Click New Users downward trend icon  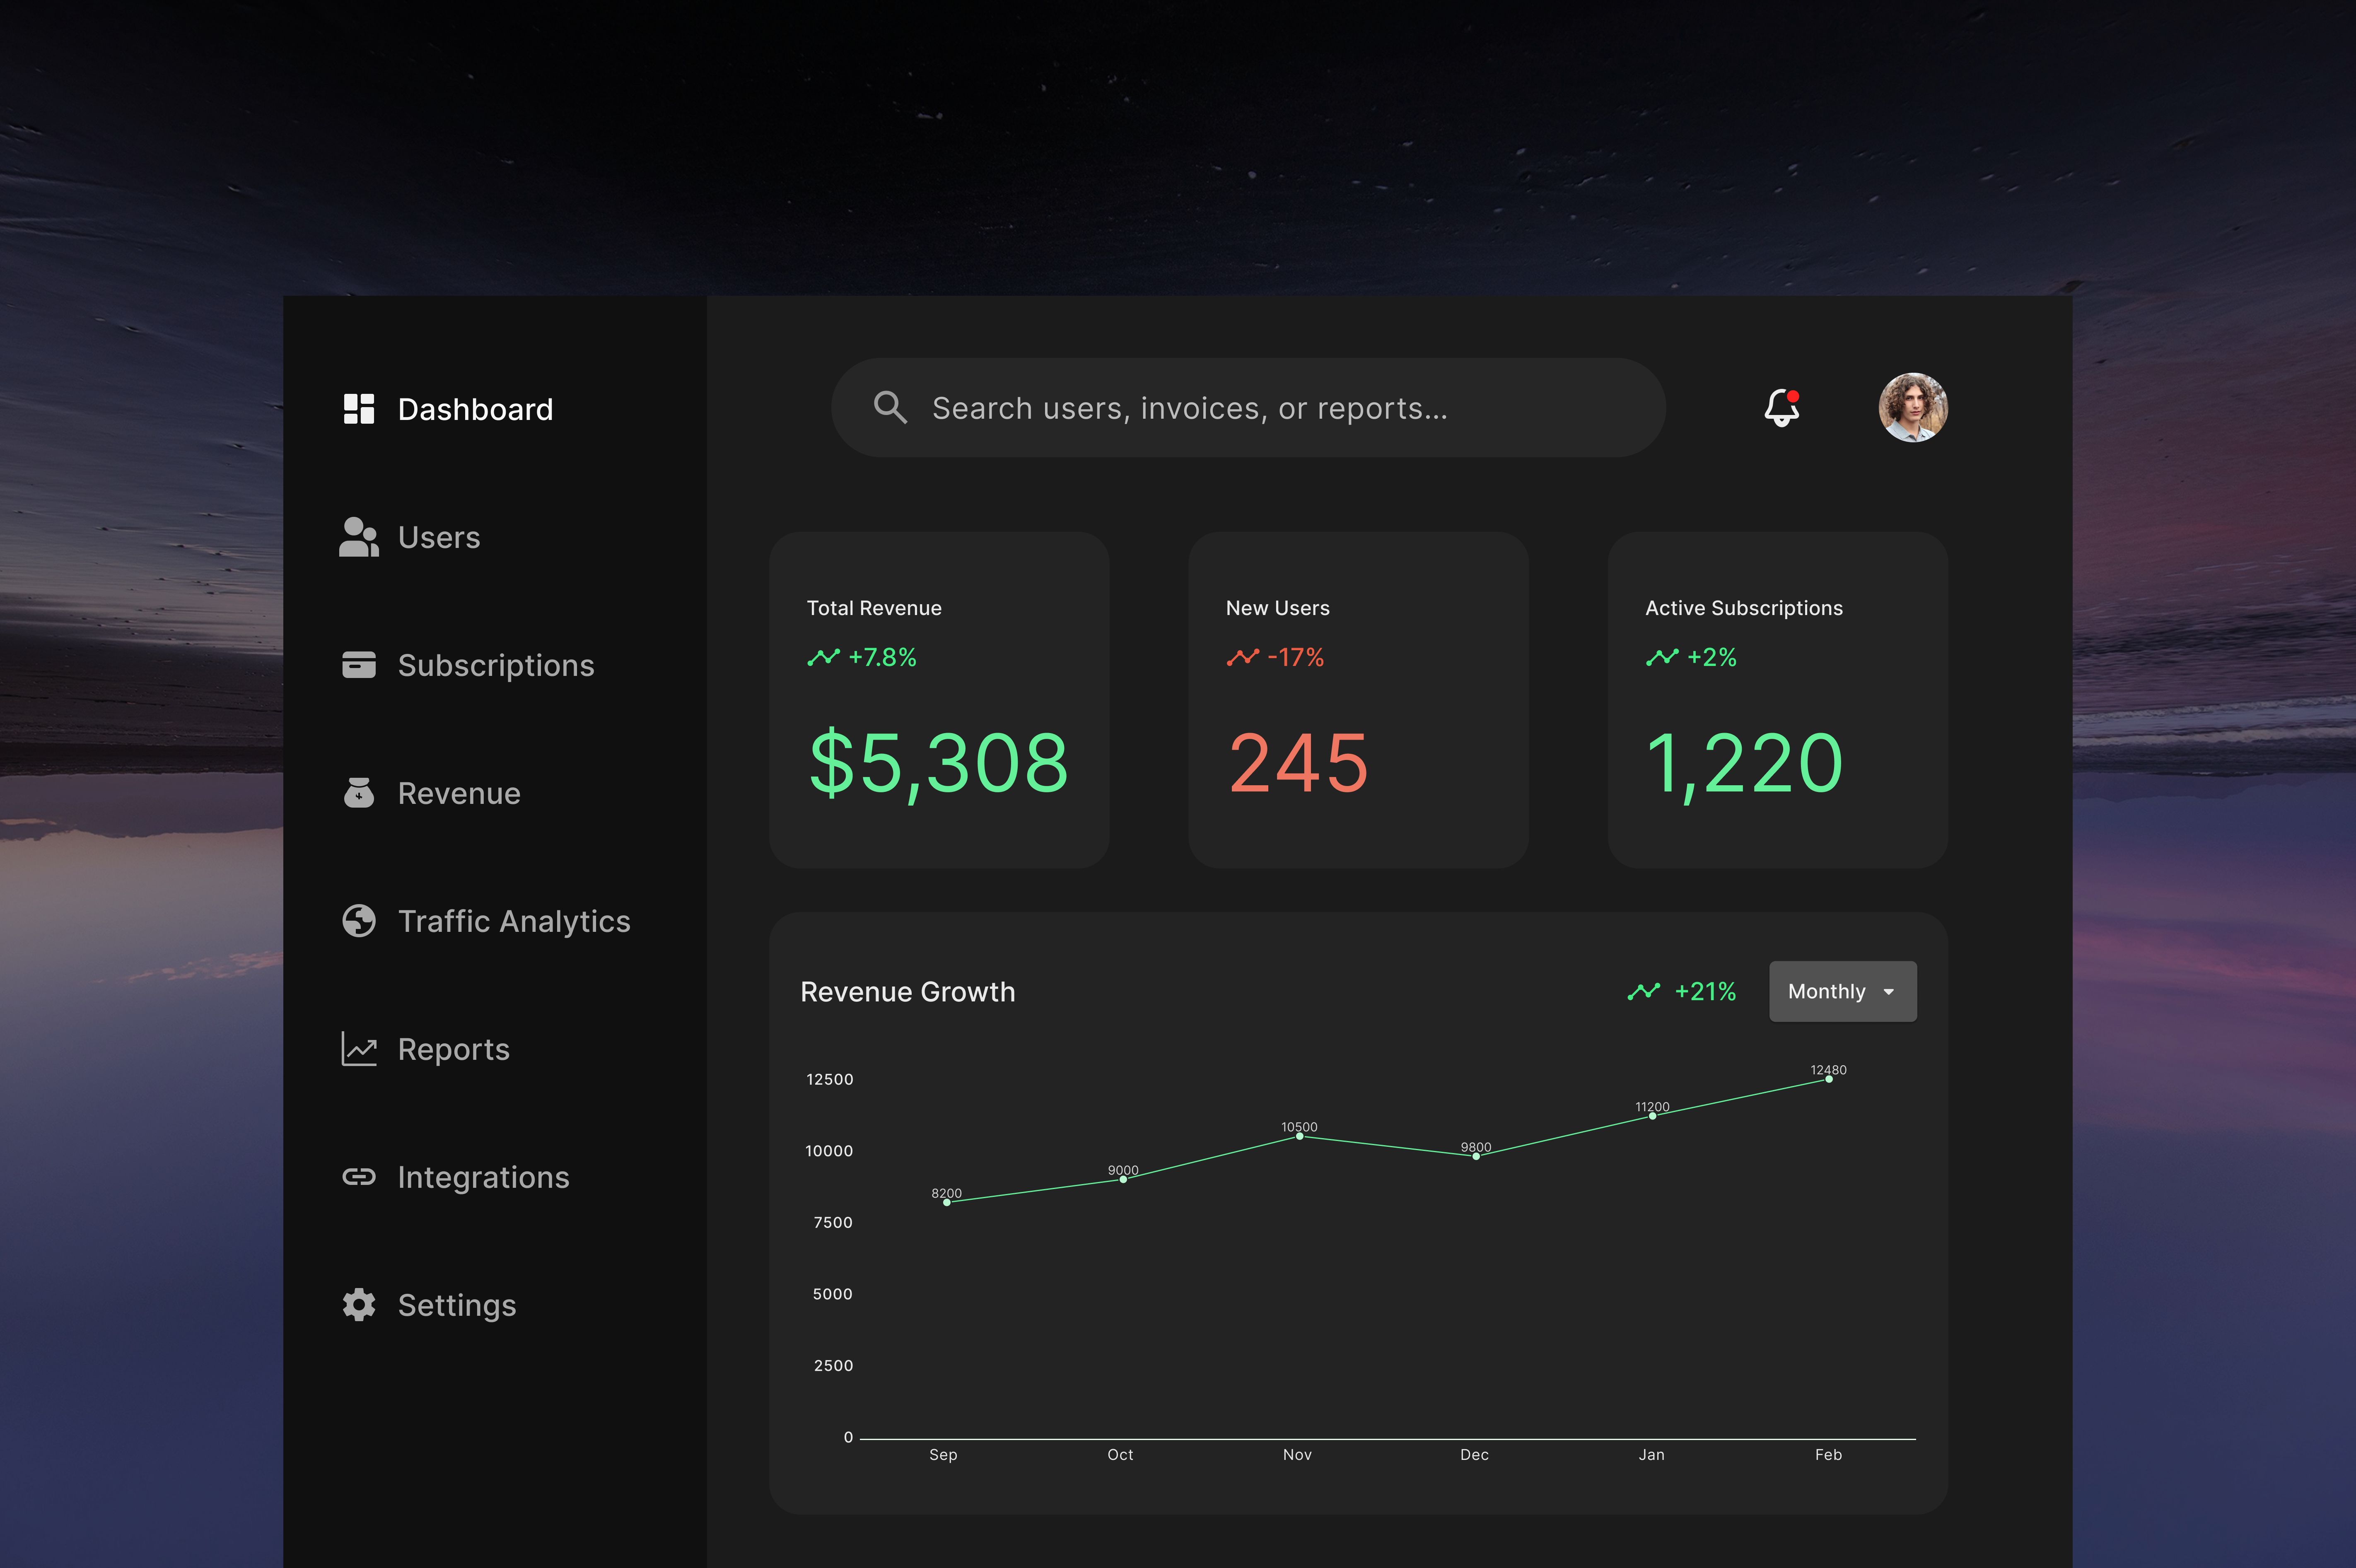pyautogui.click(x=1242, y=657)
